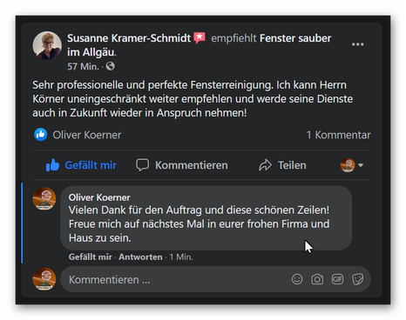Image resolution: width=406 pixels, height=320 pixels.
Task: Click the Kommentieren button
Action: click(182, 165)
